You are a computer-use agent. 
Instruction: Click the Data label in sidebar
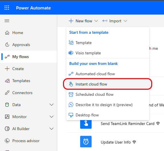coord(16,105)
